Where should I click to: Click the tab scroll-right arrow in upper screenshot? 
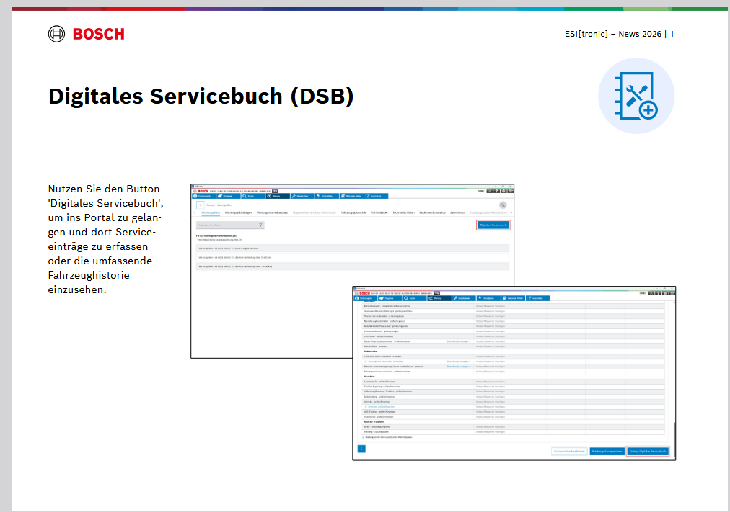coord(511,213)
